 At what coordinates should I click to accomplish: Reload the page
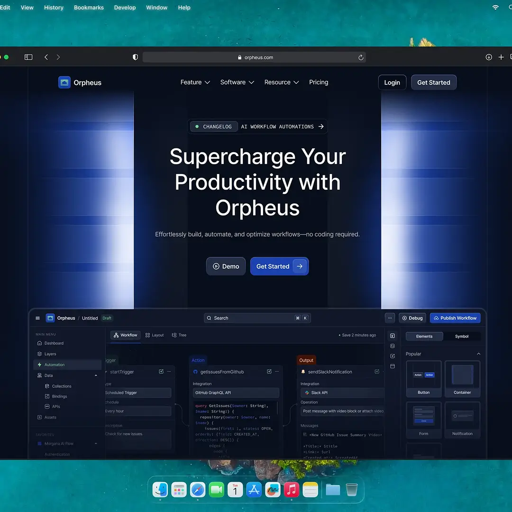(360, 57)
